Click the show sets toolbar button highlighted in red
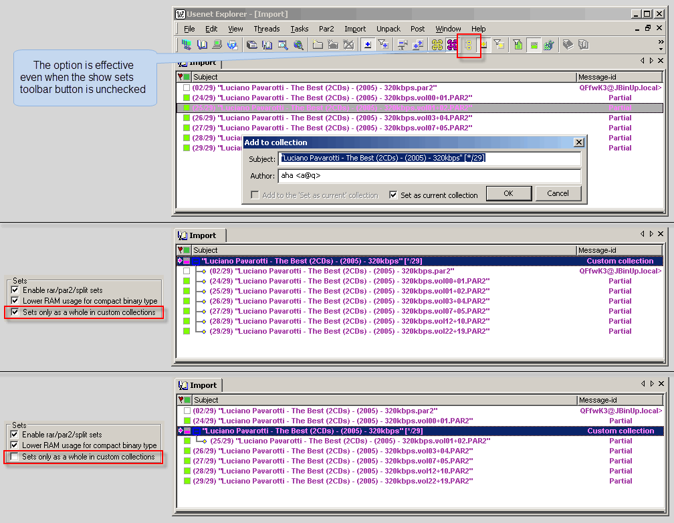The height and width of the screenshot is (523, 674). [x=469, y=45]
